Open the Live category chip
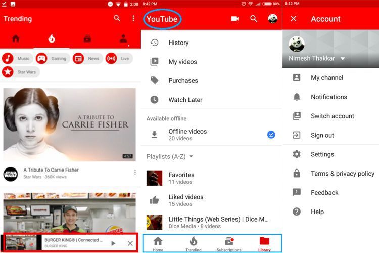The width and height of the screenshot is (379, 253). click(x=119, y=59)
